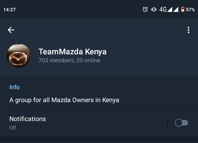Tap the Notifications row label

28,119
